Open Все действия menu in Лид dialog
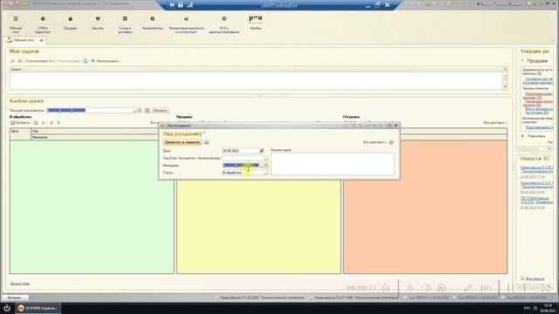The height and width of the screenshot is (314, 559). point(375,142)
